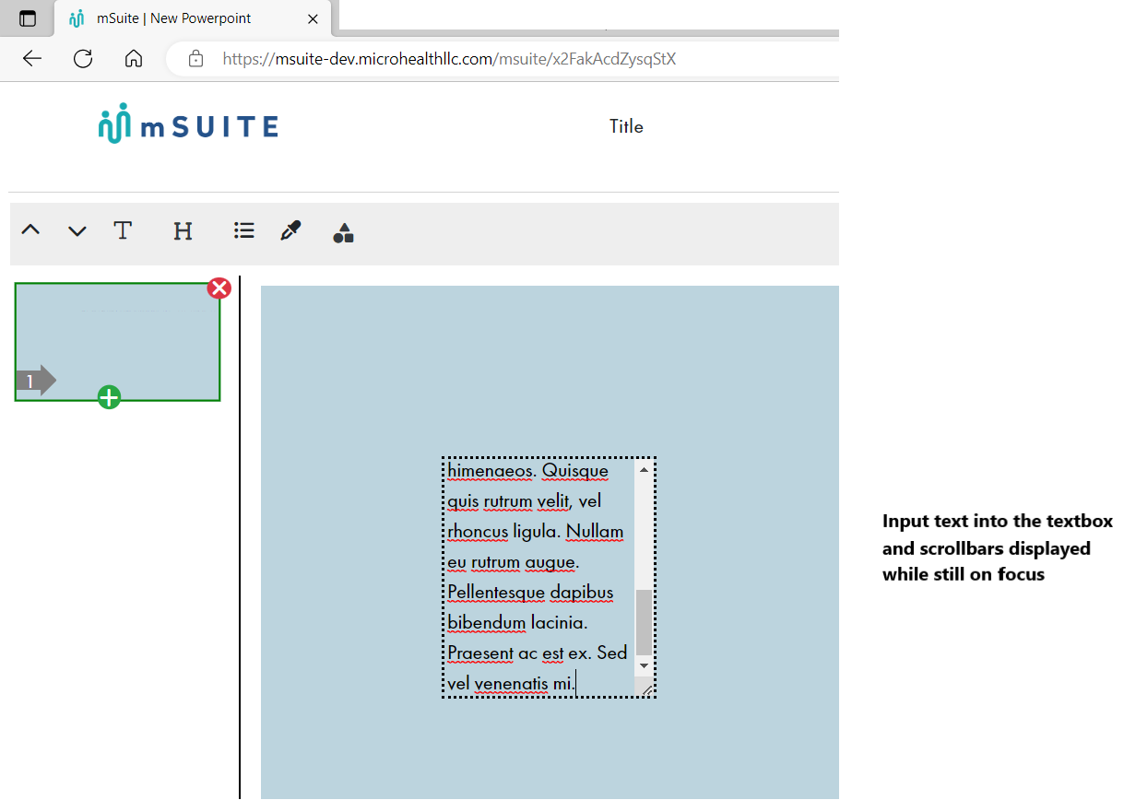This screenshot has height=800, width=1136.
Task: Add a new slide with the green plus
Action: click(x=108, y=397)
